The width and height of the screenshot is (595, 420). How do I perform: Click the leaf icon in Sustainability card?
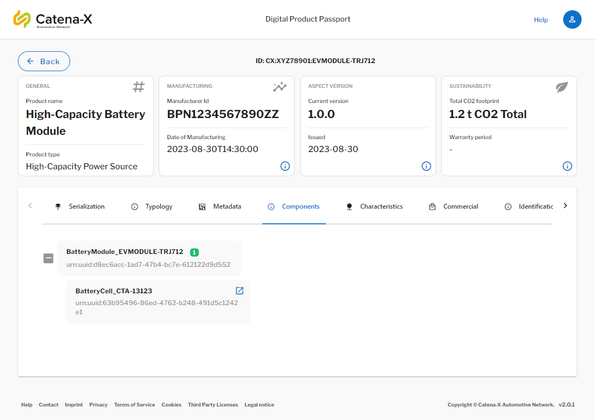pos(562,87)
